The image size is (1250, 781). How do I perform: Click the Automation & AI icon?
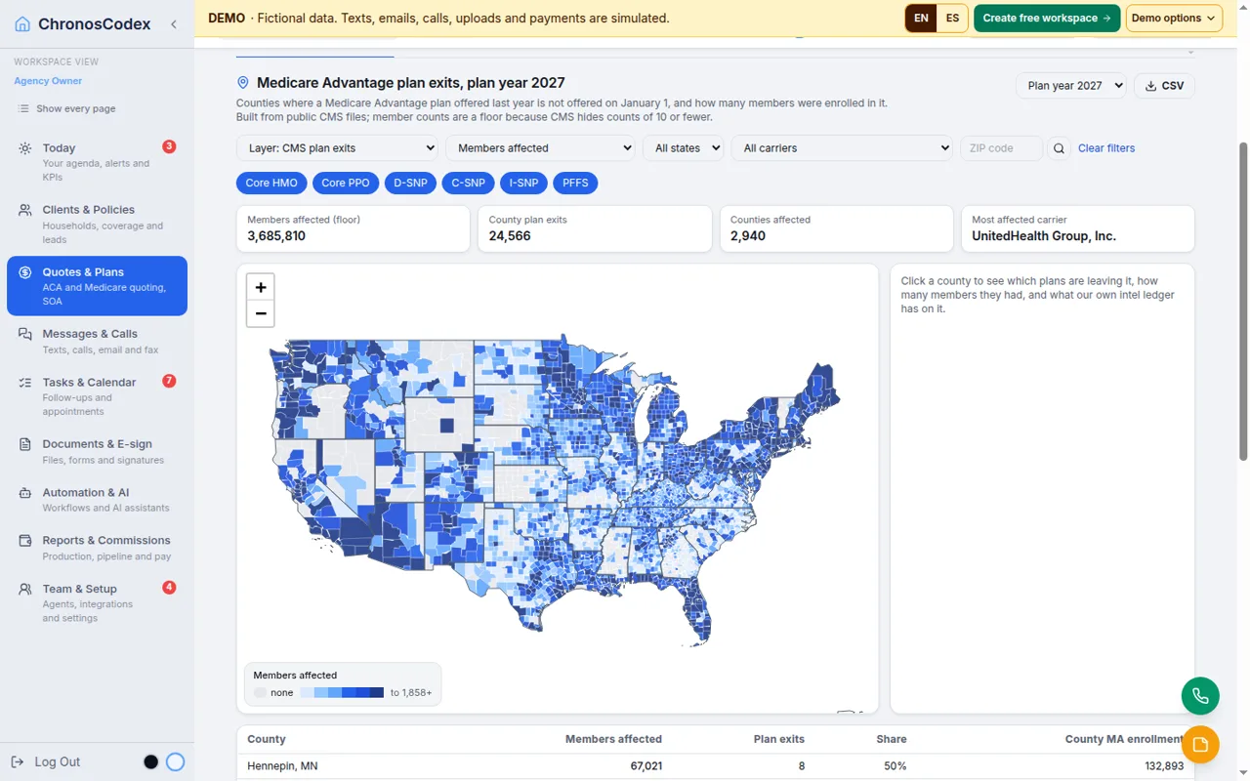coord(24,493)
